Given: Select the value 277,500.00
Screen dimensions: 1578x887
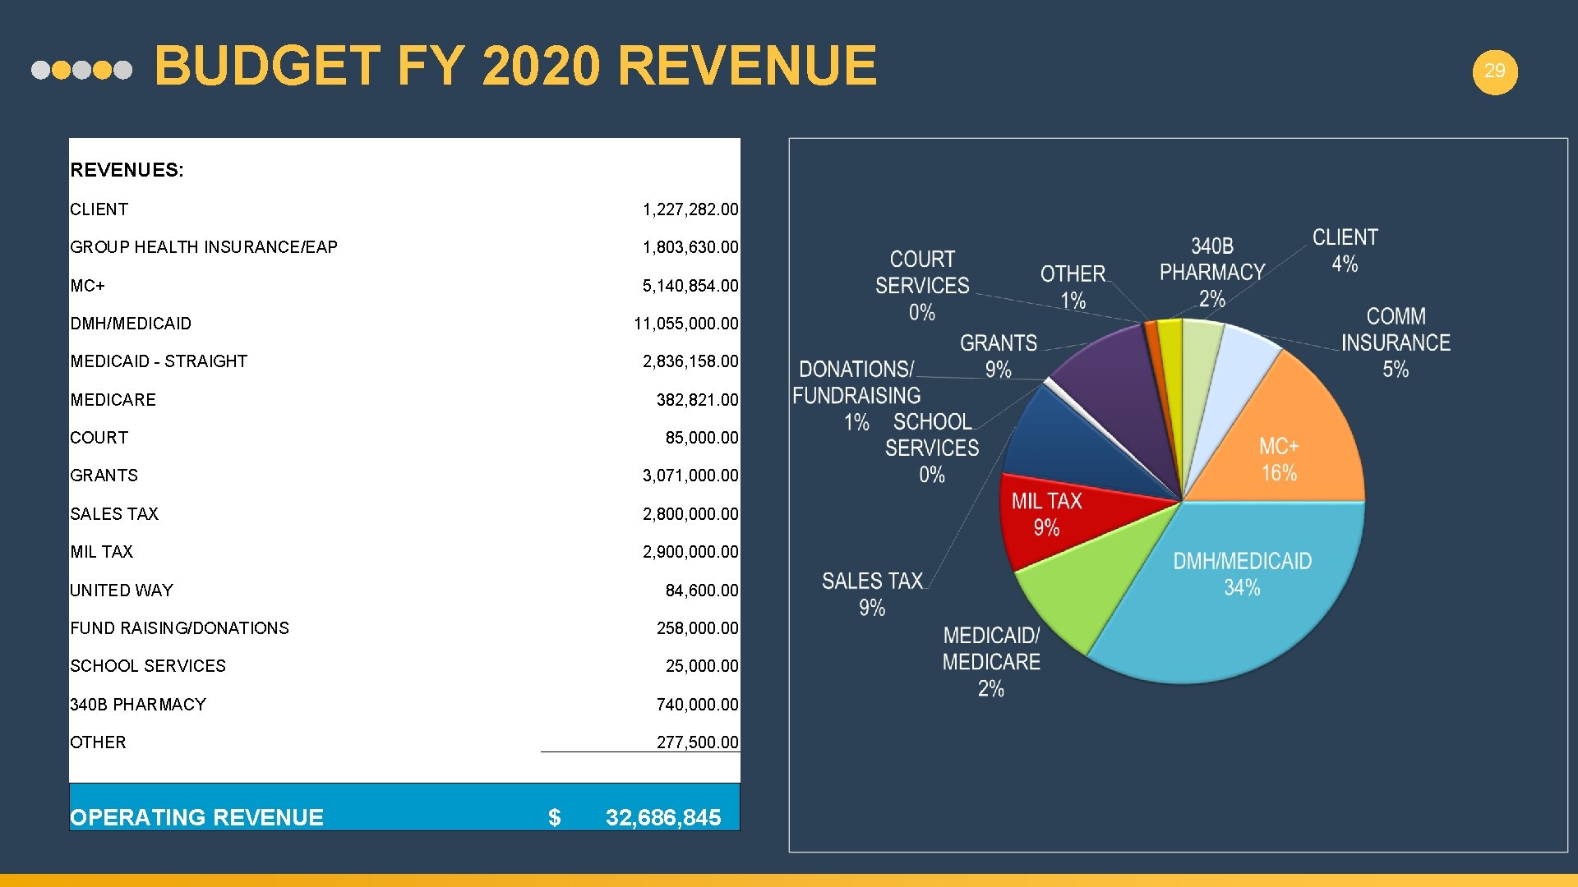Looking at the screenshot, I should [x=698, y=742].
